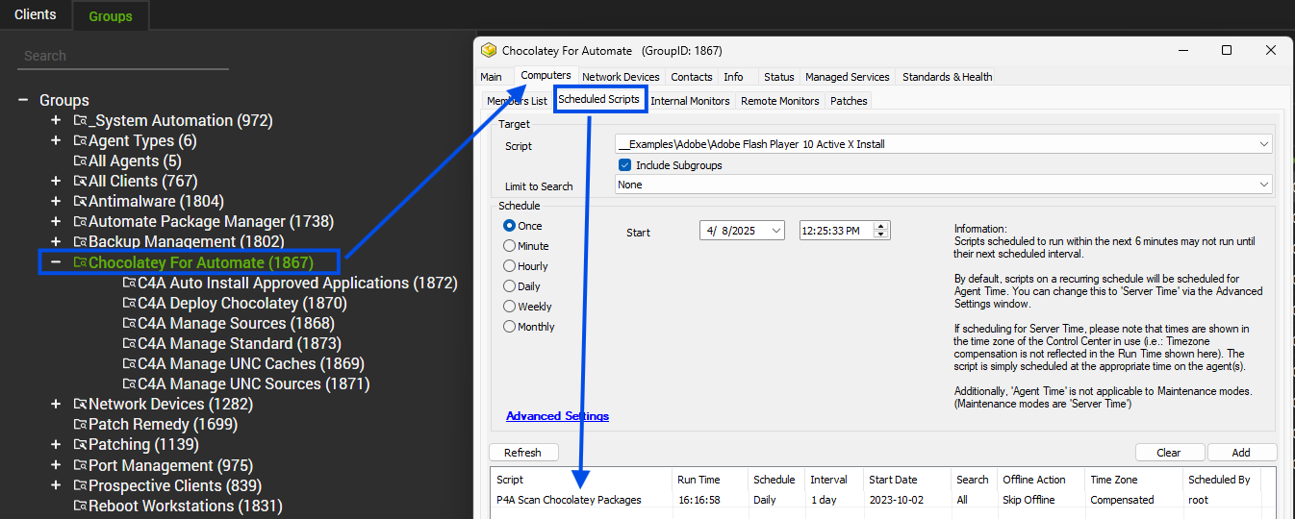
Task: Click the folder icon beside Reboot Workstations
Action: coord(81,506)
